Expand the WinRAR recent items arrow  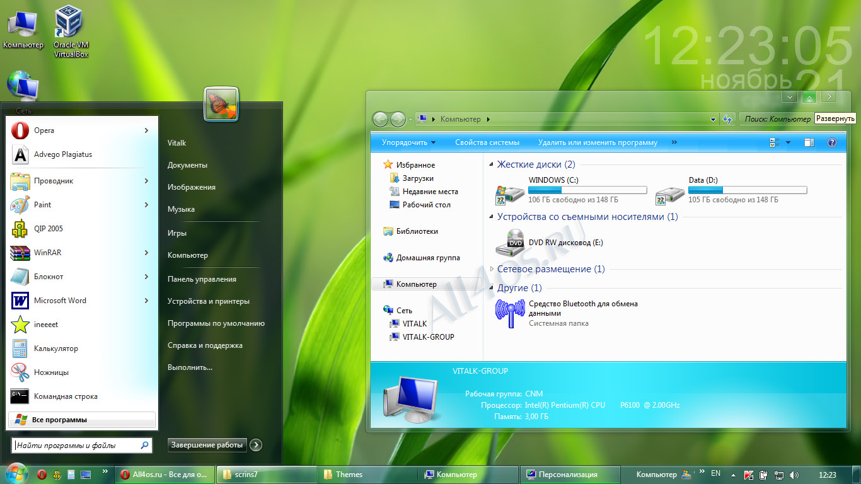click(x=146, y=253)
